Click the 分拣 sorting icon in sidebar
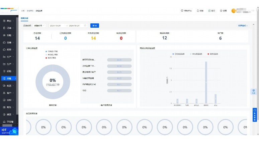The image size is (259, 142). coord(4,79)
